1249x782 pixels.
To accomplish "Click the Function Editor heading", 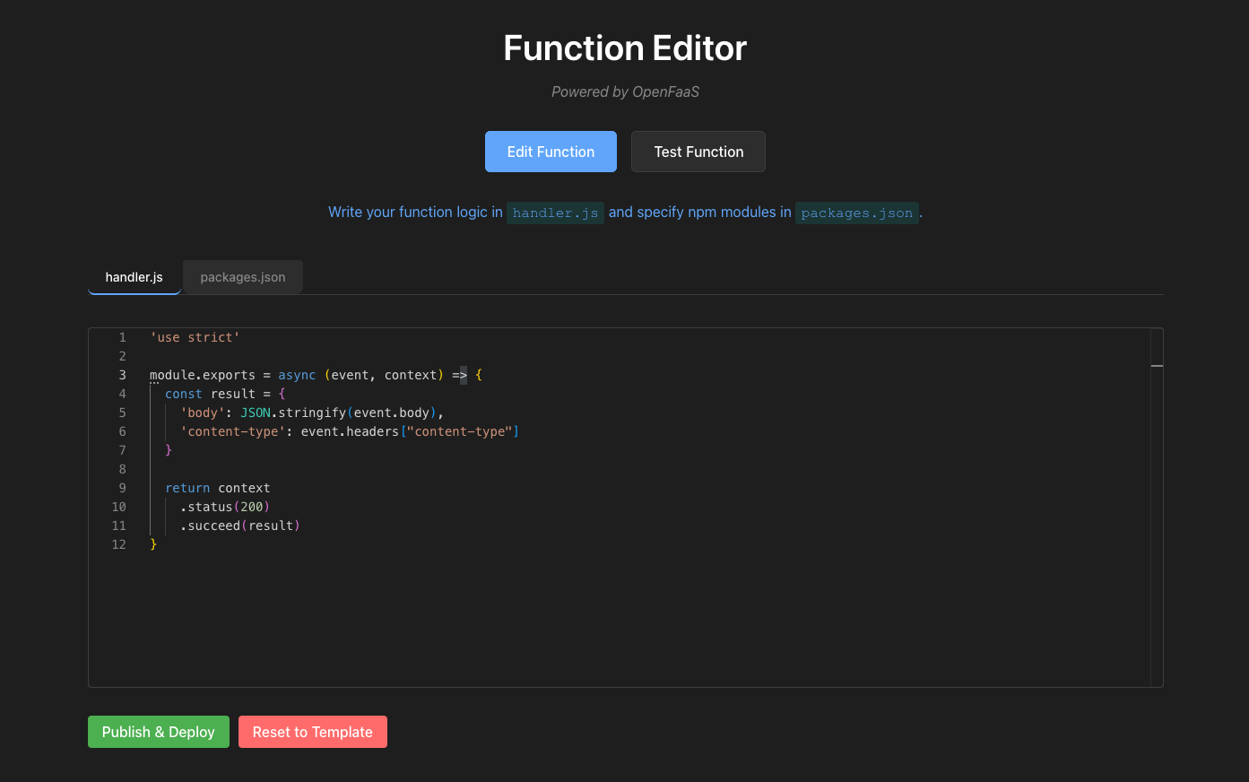I will [x=625, y=48].
